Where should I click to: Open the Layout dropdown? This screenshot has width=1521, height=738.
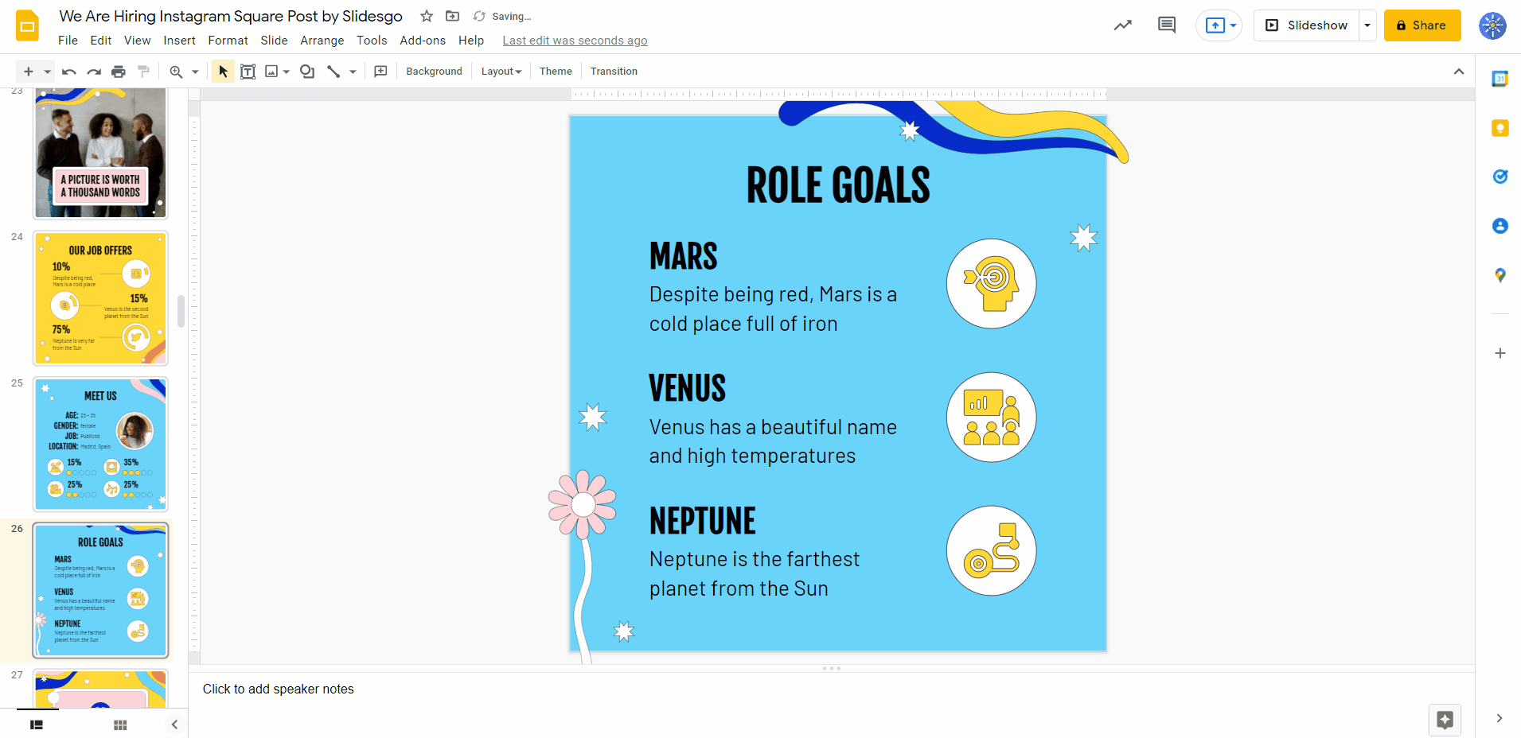(501, 72)
